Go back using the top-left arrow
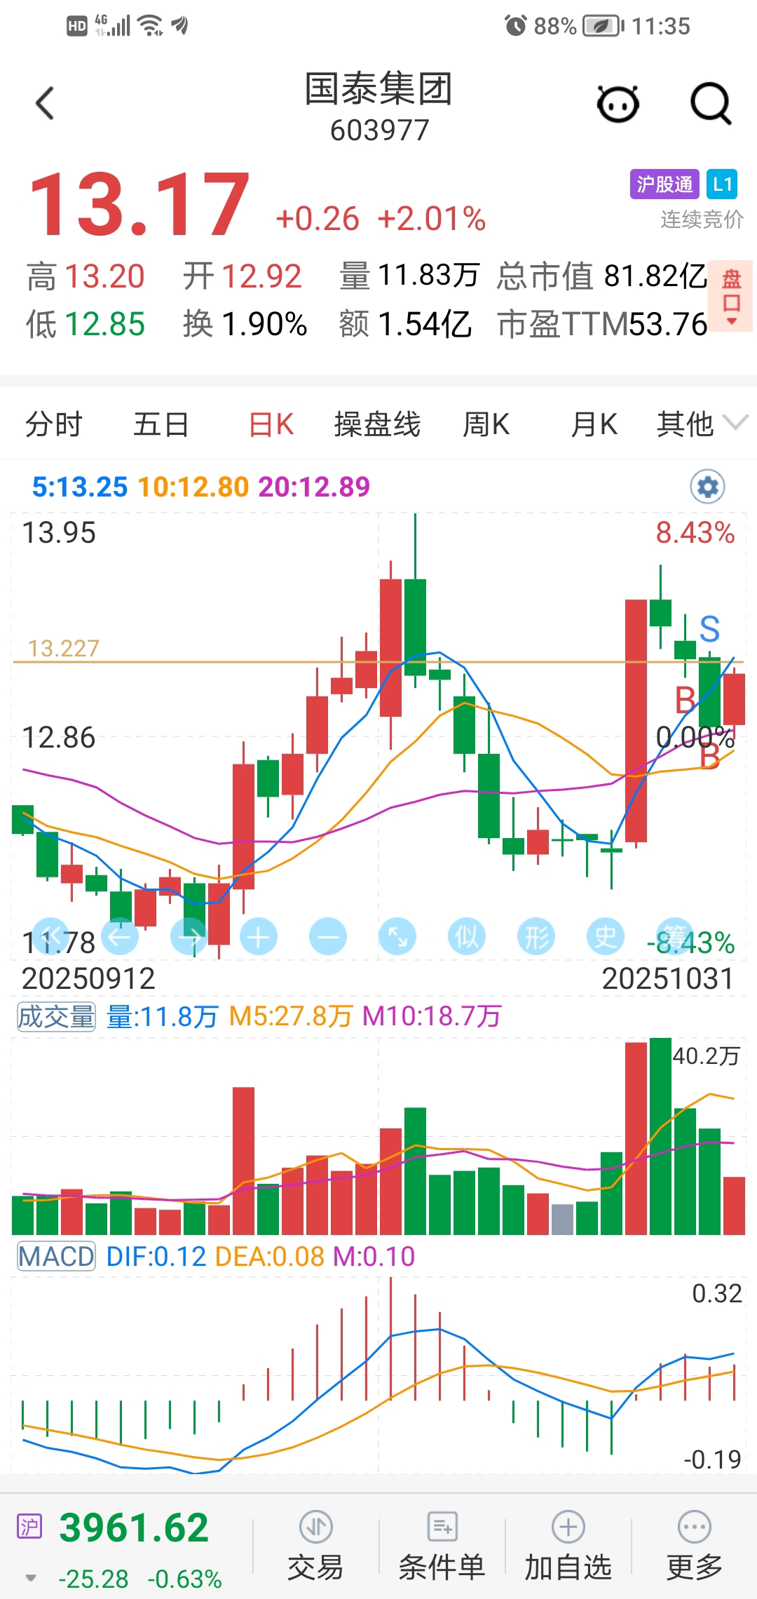 [x=45, y=104]
